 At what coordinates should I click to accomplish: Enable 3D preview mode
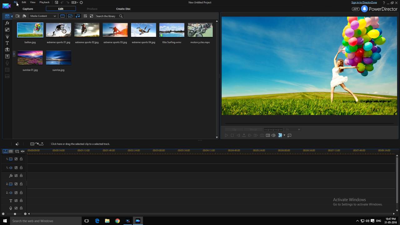[280, 135]
